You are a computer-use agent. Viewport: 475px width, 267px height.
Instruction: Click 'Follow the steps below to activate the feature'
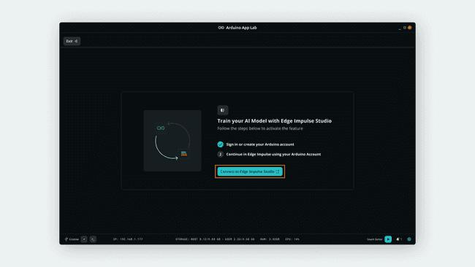pyautogui.click(x=260, y=128)
